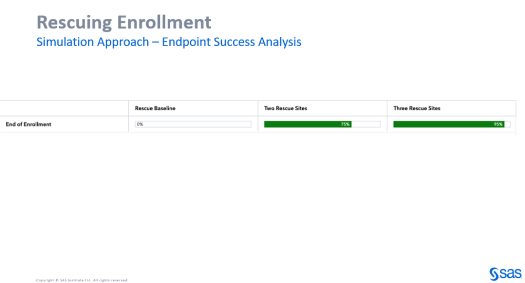Click the 0% label in baseline bar
This screenshot has height=283, width=525.
(140, 124)
